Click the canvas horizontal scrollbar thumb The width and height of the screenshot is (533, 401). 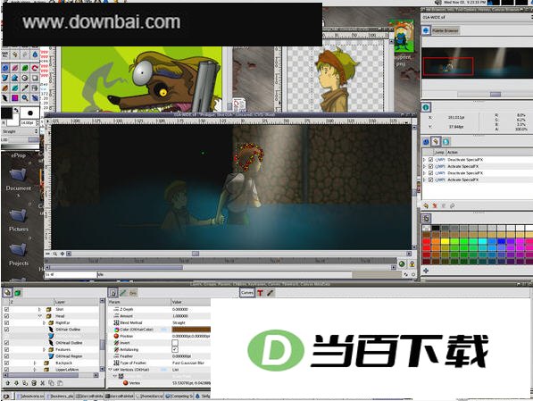point(196,254)
